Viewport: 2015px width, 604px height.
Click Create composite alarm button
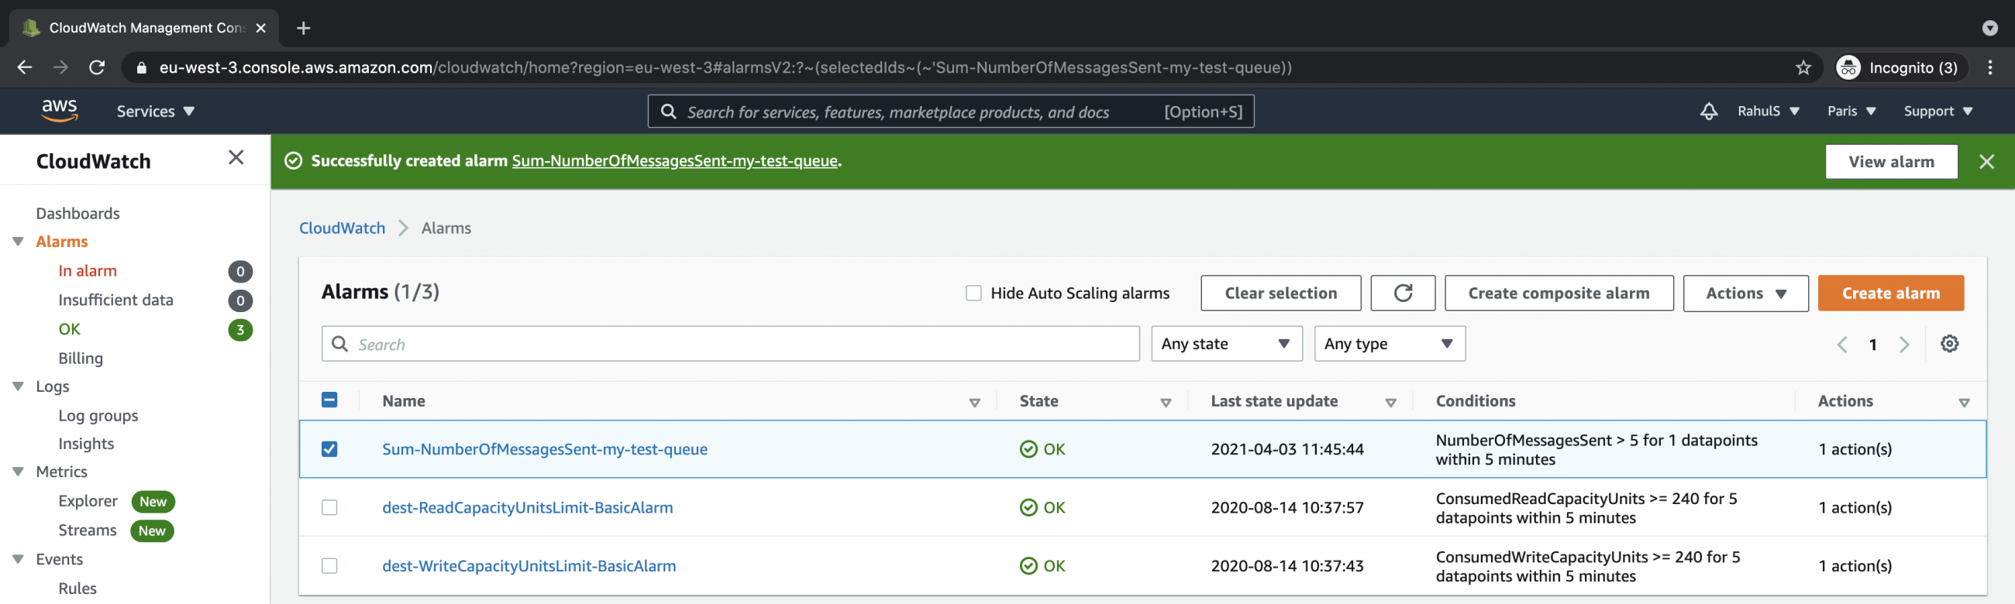(1559, 293)
